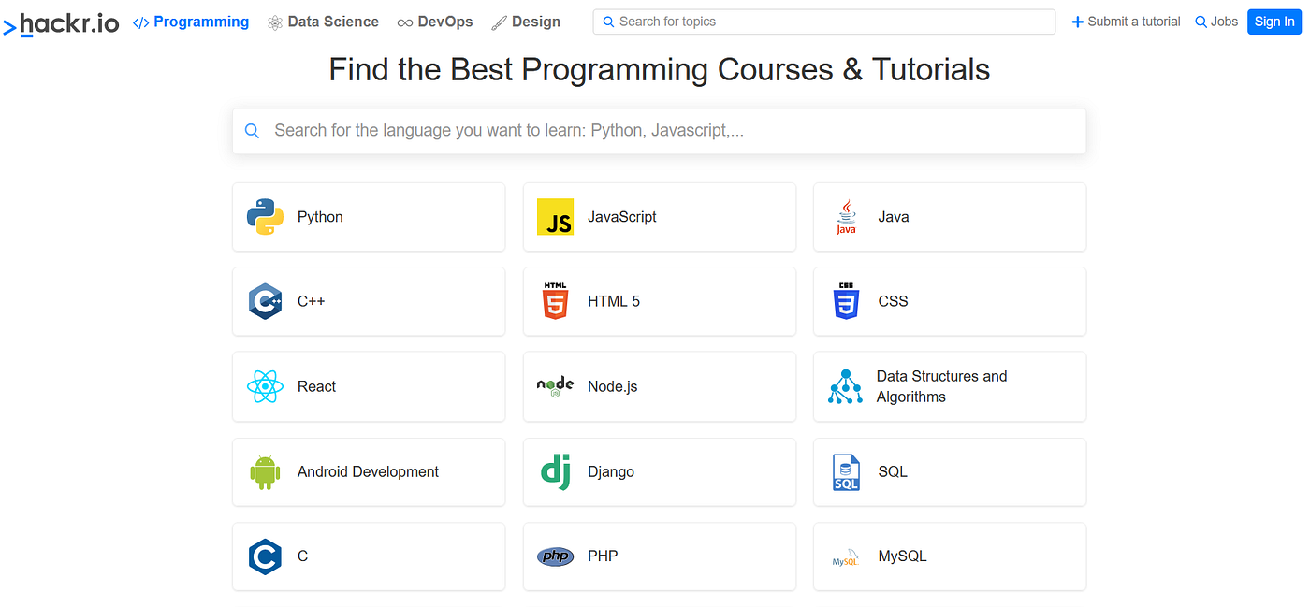Select the Django label text
This screenshot has width=1310, height=607.
(611, 472)
